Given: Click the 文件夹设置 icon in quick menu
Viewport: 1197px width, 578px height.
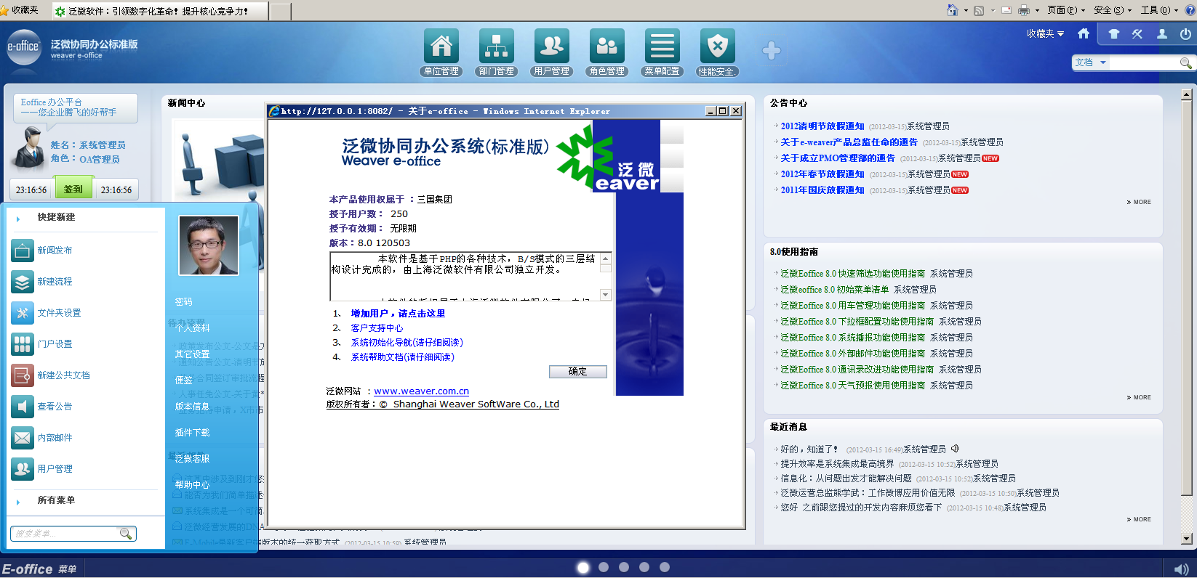Looking at the screenshot, I should tap(23, 313).
